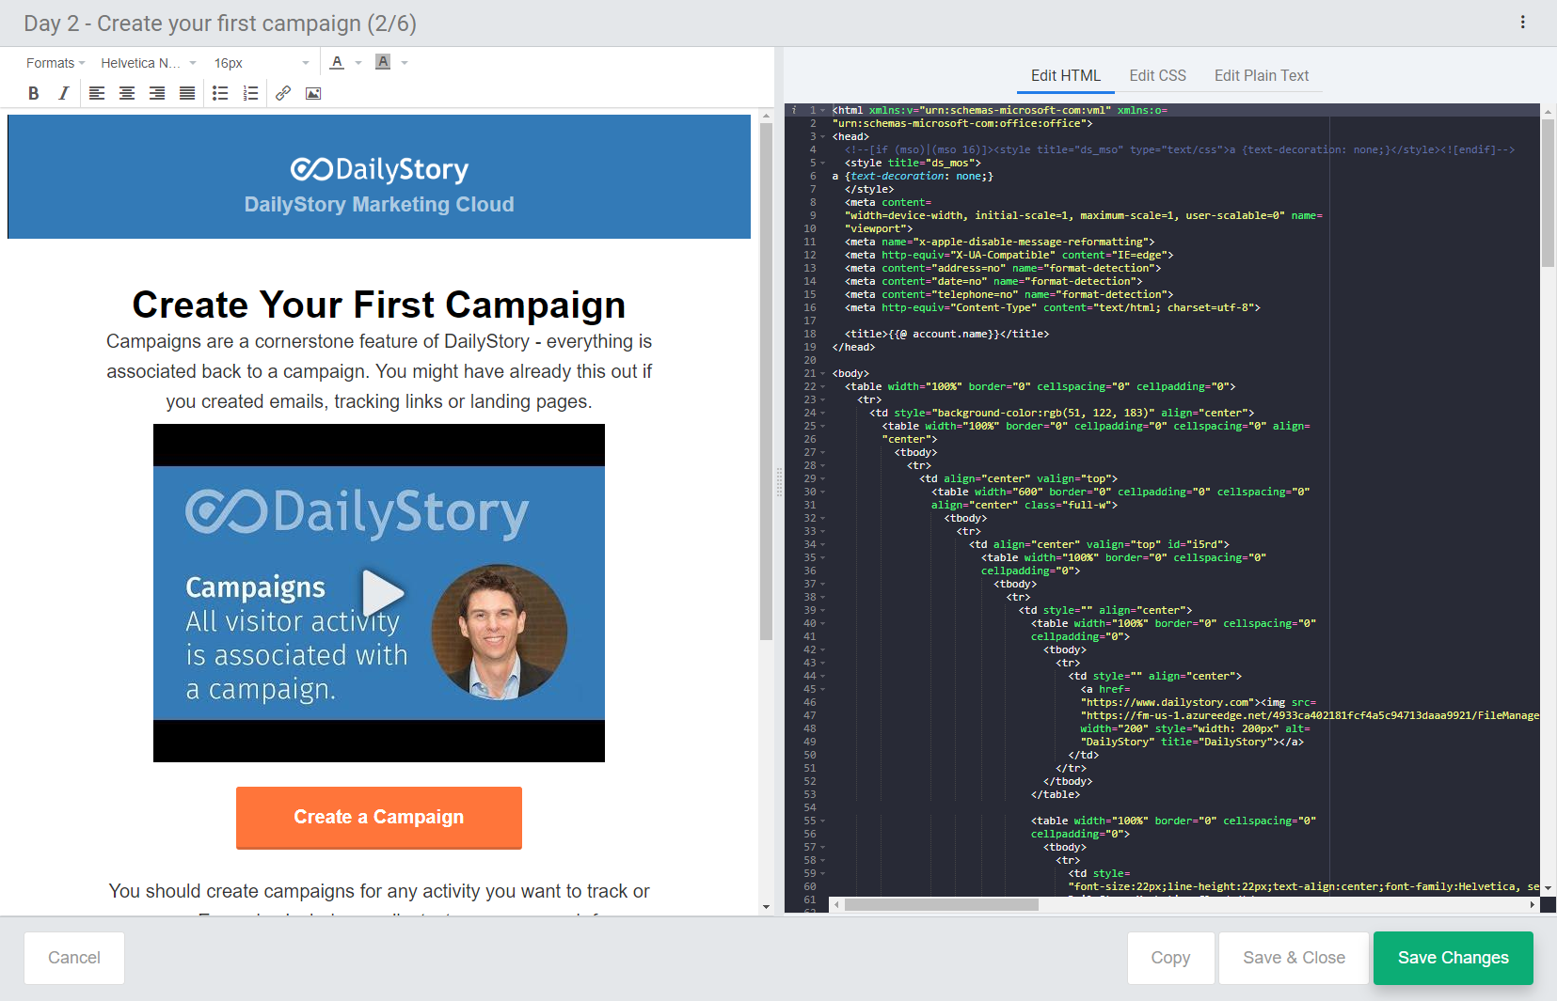Collapse the head tag on line 3
The image size is (1557, 1001).
pos(822,137)
